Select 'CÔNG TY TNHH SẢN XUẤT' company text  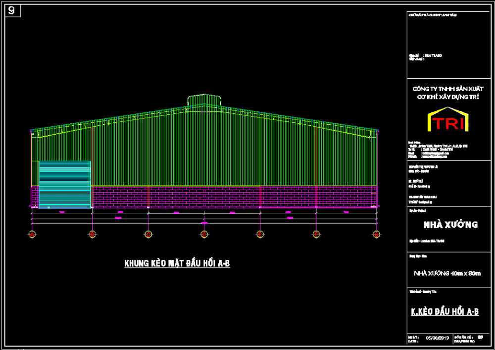coord(447,89)
